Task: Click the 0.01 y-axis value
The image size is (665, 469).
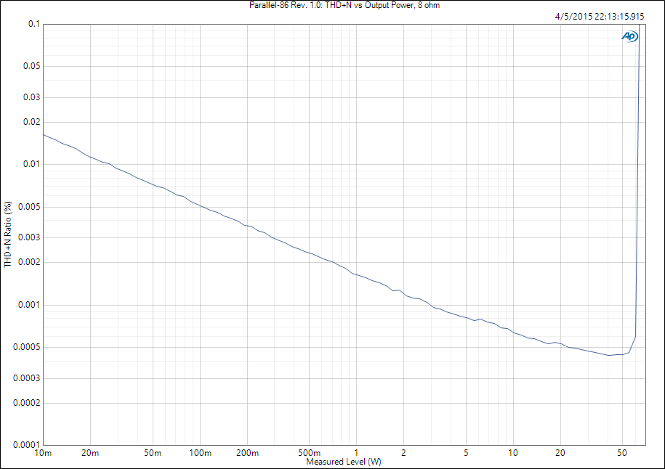Action: [32, 164]
